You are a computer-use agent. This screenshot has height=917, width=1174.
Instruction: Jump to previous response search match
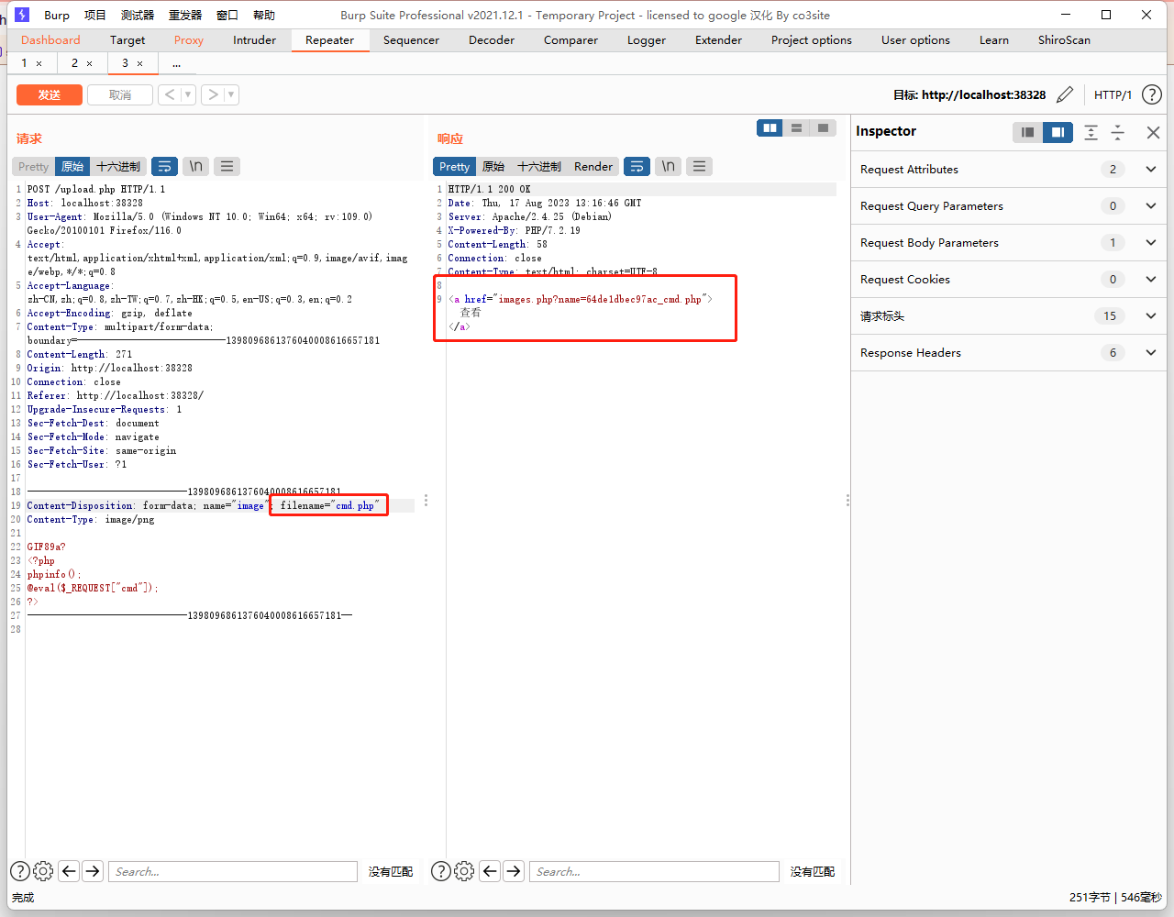tap(490, 871)
